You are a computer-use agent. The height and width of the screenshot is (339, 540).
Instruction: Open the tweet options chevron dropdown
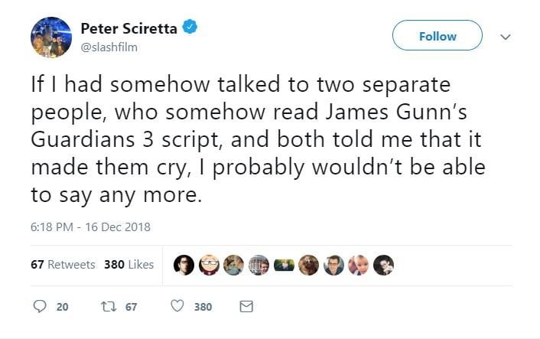504,35
